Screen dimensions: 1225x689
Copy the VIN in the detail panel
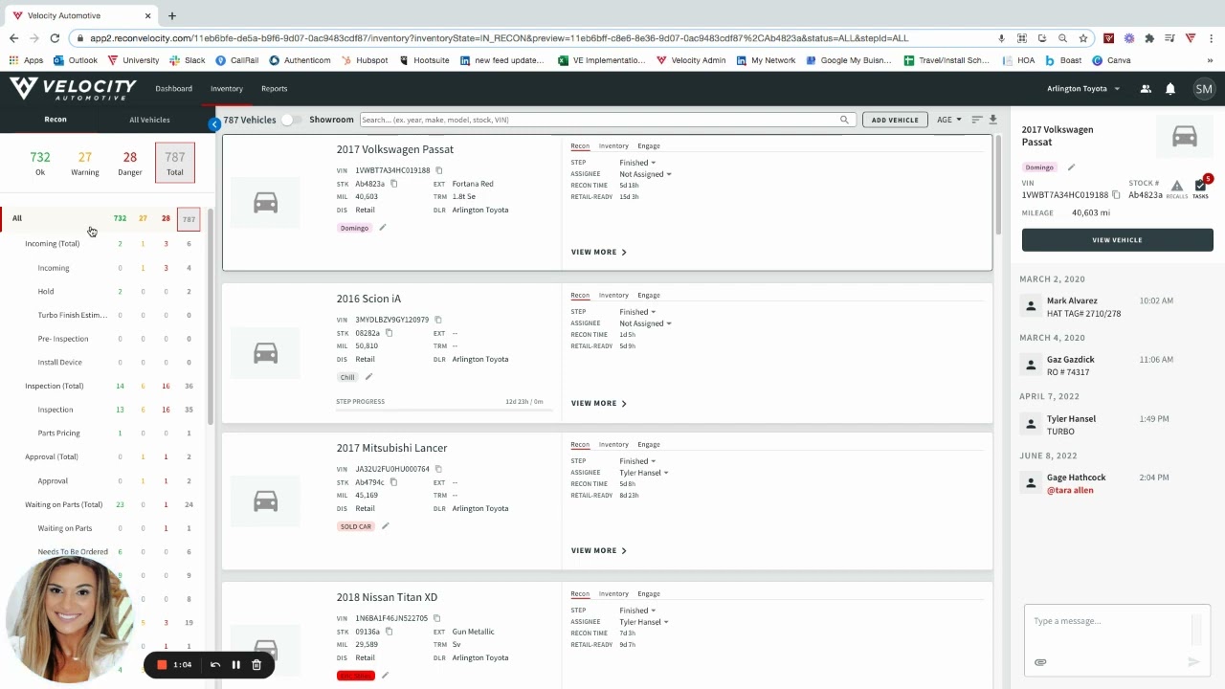[1116, 195]
